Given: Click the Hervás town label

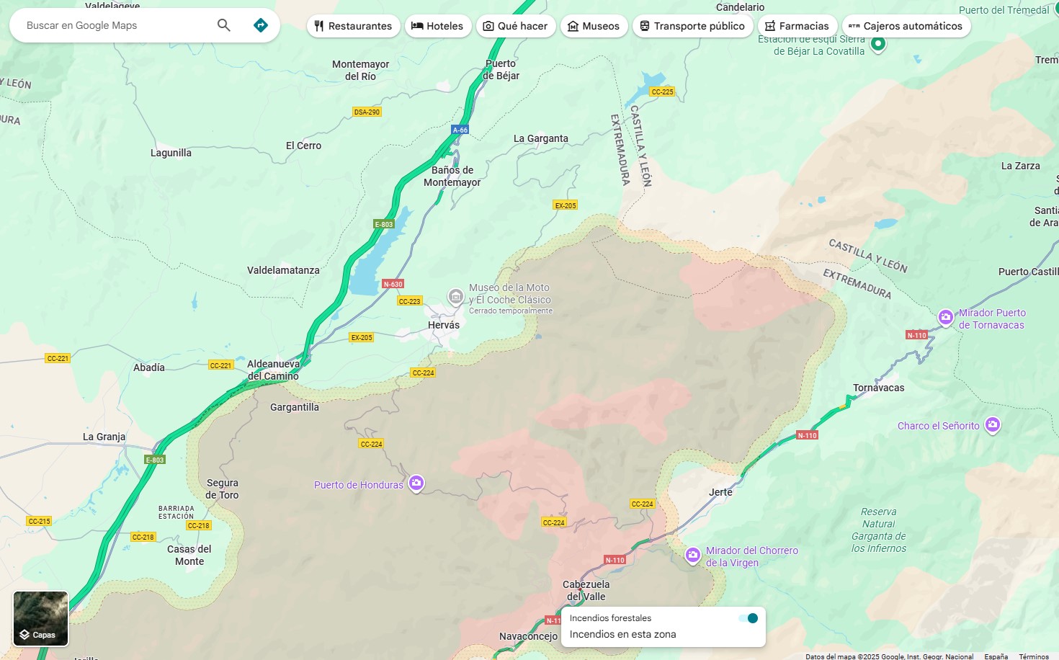Looking at the screenshot, I should 444,325.
